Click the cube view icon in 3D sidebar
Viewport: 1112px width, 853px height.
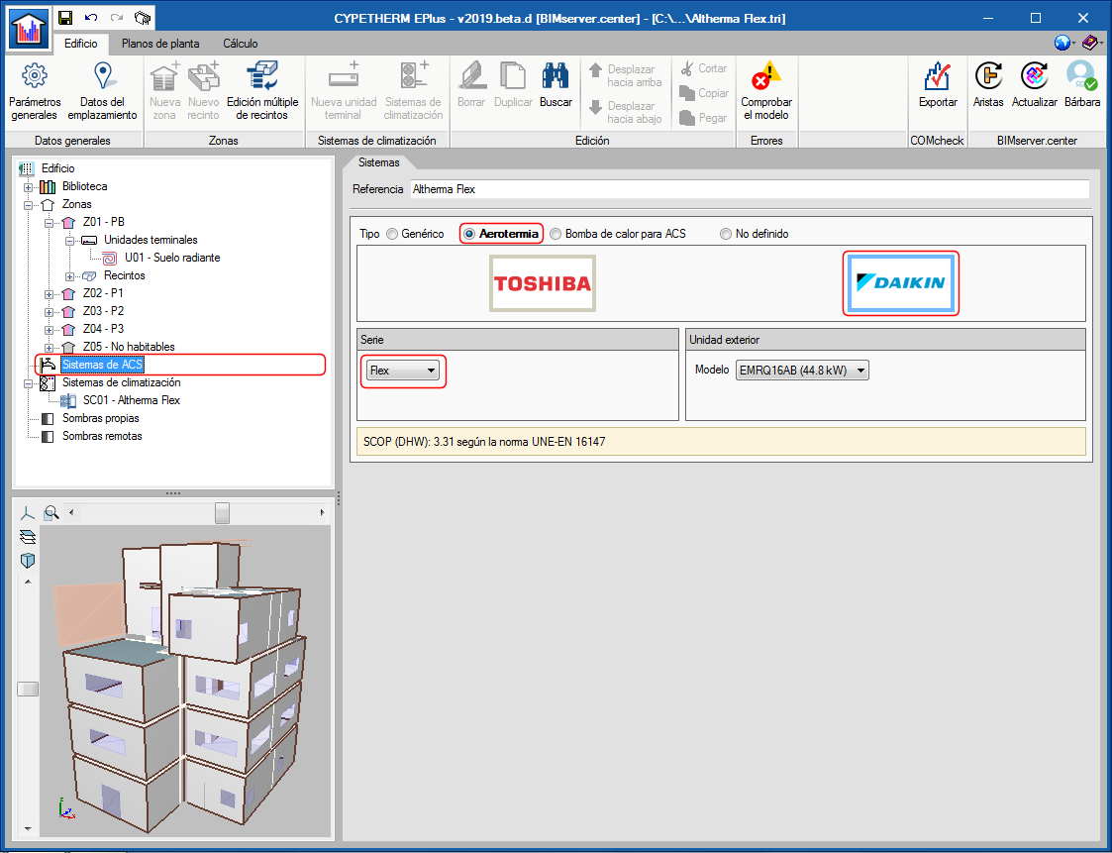[28, 561]
